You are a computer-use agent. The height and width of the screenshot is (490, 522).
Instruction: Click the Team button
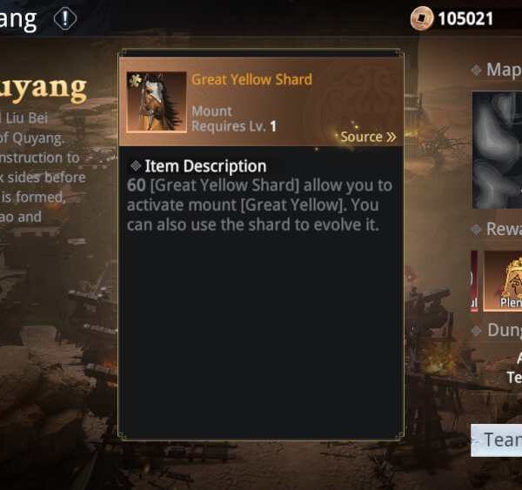(497, 440)
